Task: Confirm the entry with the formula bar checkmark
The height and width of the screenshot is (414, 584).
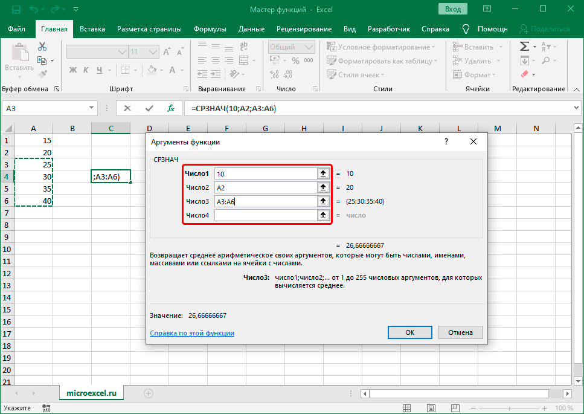Action: click(x=149, y=108)
